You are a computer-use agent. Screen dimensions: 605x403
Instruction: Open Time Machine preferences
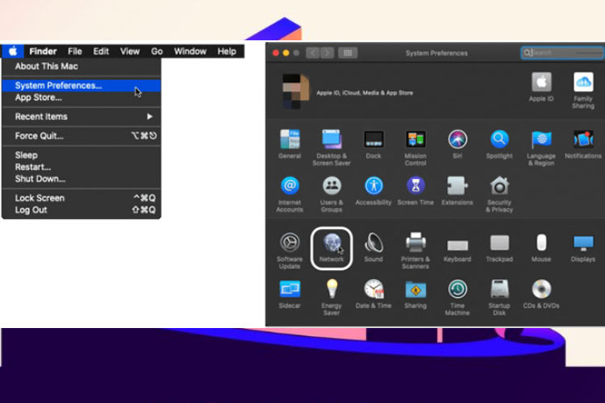tap(457, 297)
